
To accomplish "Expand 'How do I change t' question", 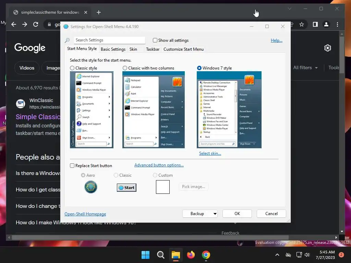I will (38, 206).
